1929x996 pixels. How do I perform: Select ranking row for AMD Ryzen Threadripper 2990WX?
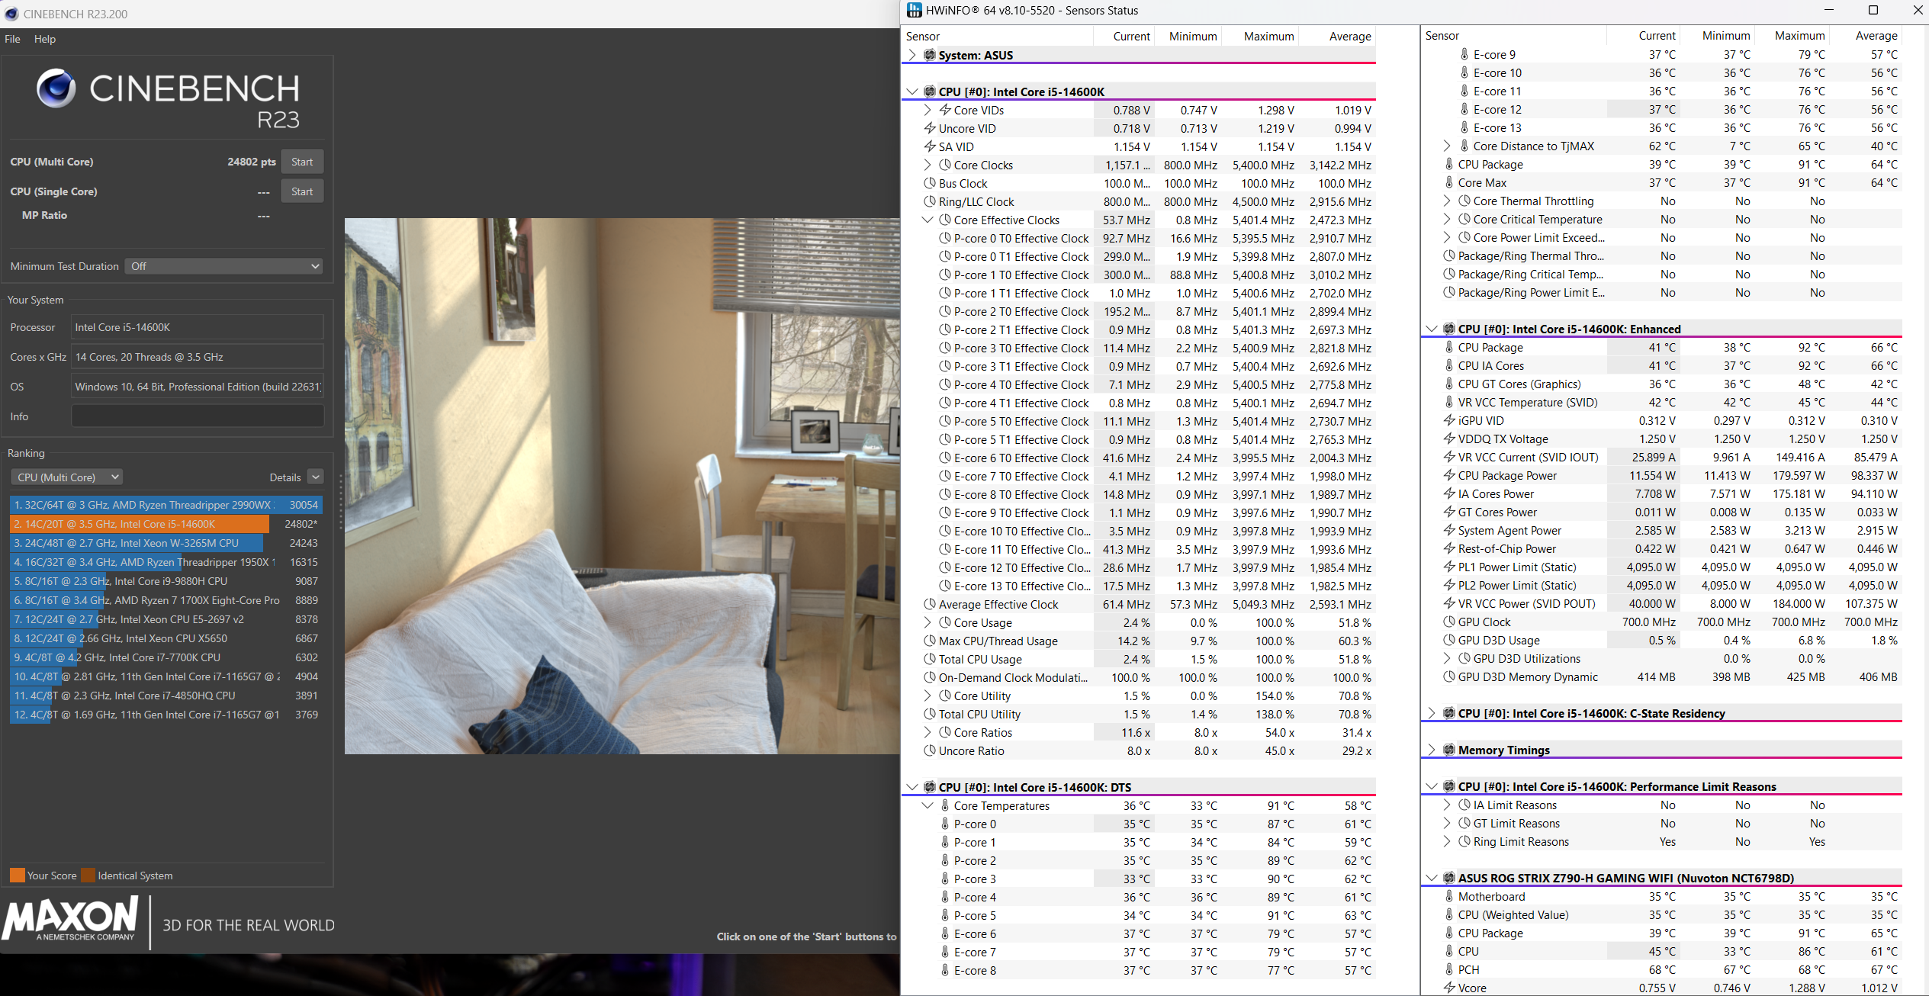point(166,505)
